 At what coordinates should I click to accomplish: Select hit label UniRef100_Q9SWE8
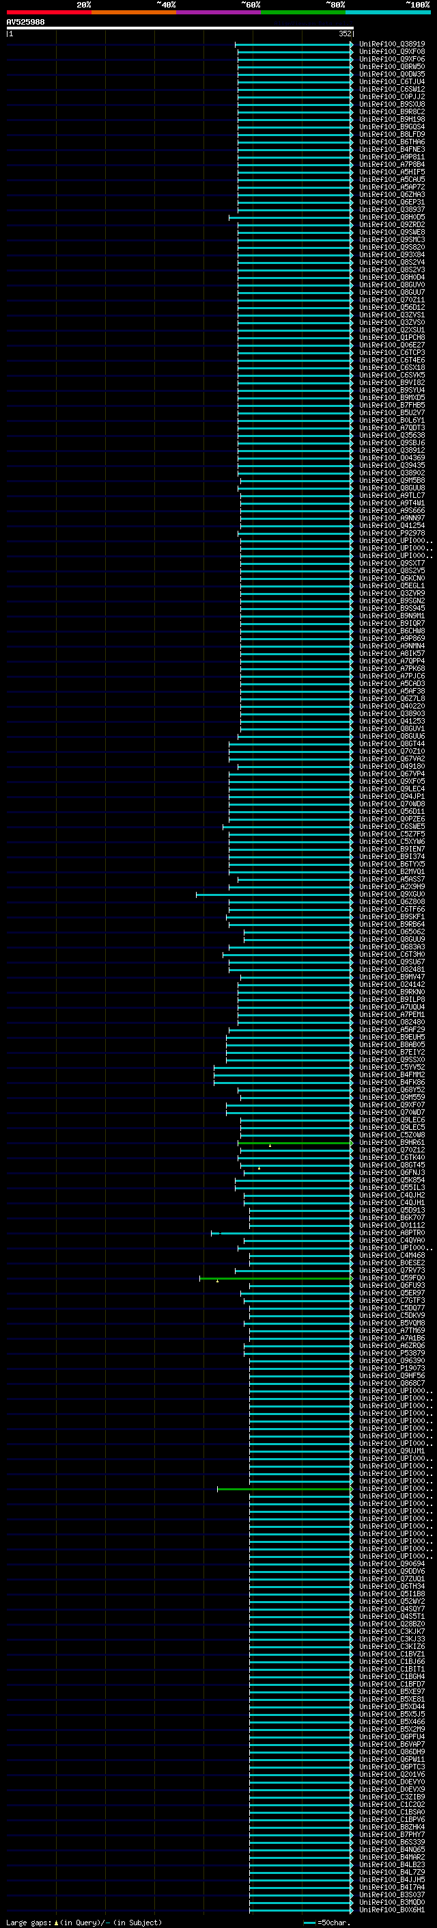tap(392, 232)
